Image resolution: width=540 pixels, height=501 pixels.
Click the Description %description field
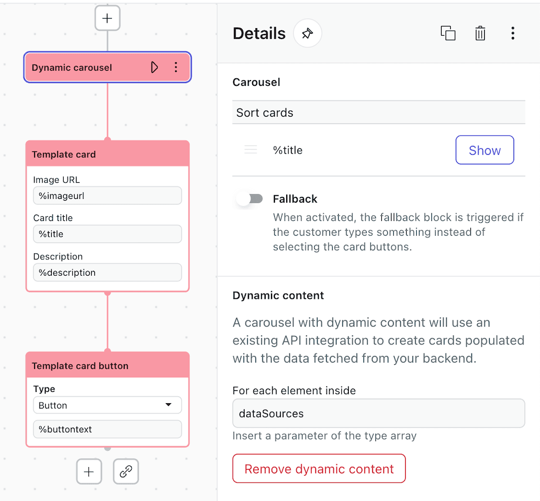point(107,272)
